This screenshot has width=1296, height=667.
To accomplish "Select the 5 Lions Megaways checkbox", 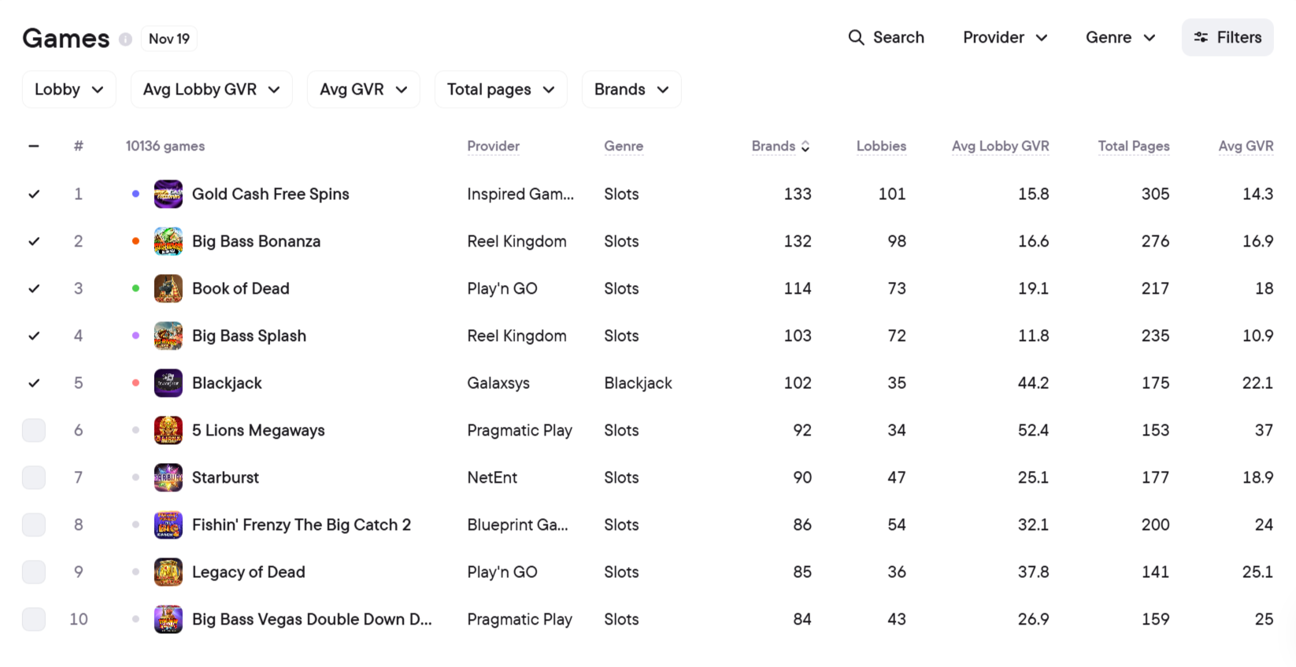I will pyautogui.click(x=34, y=430).
